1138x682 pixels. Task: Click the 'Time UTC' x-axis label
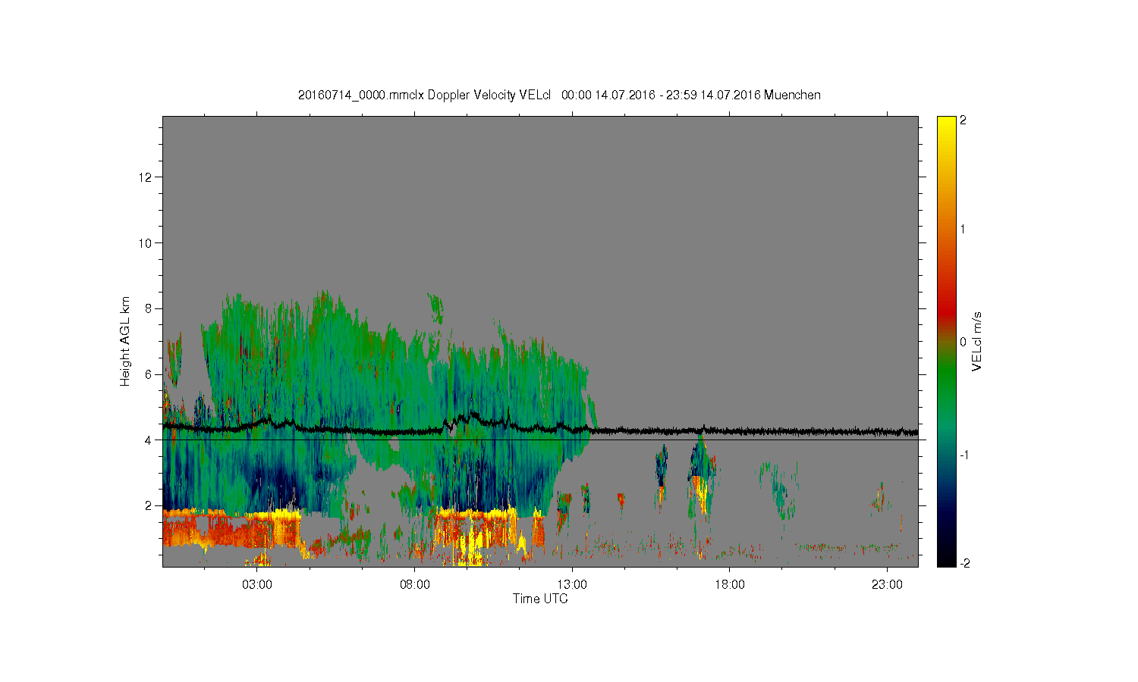[540, 599]
